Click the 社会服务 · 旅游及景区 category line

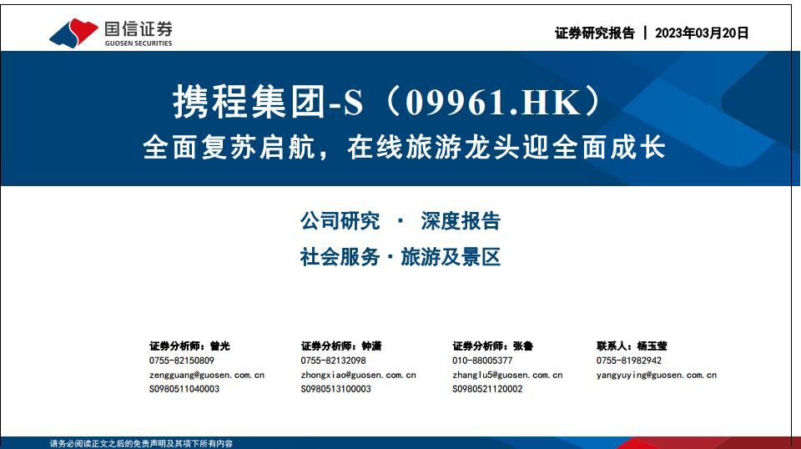point(400,257)
